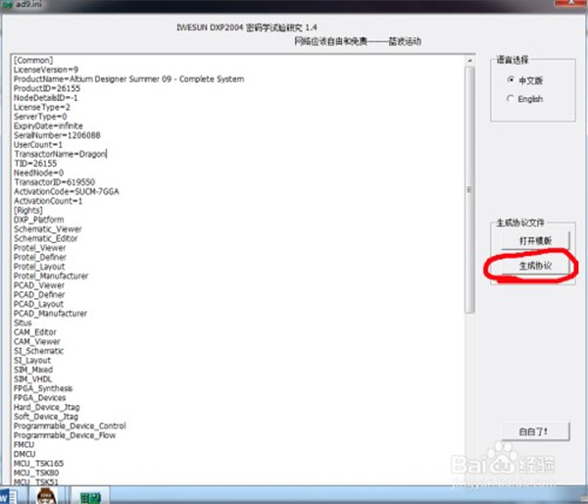Click the FMCU line
The height and width of the screenshot is (504, 588).
tap(24, 445)
